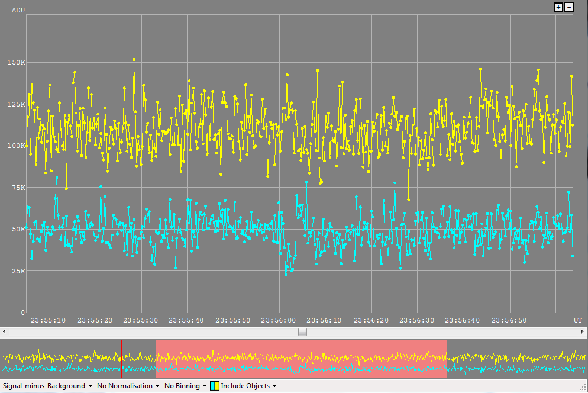Click the left arrow of horizontal scrollbar
The image size is (588, 393).
pos(4,332)
